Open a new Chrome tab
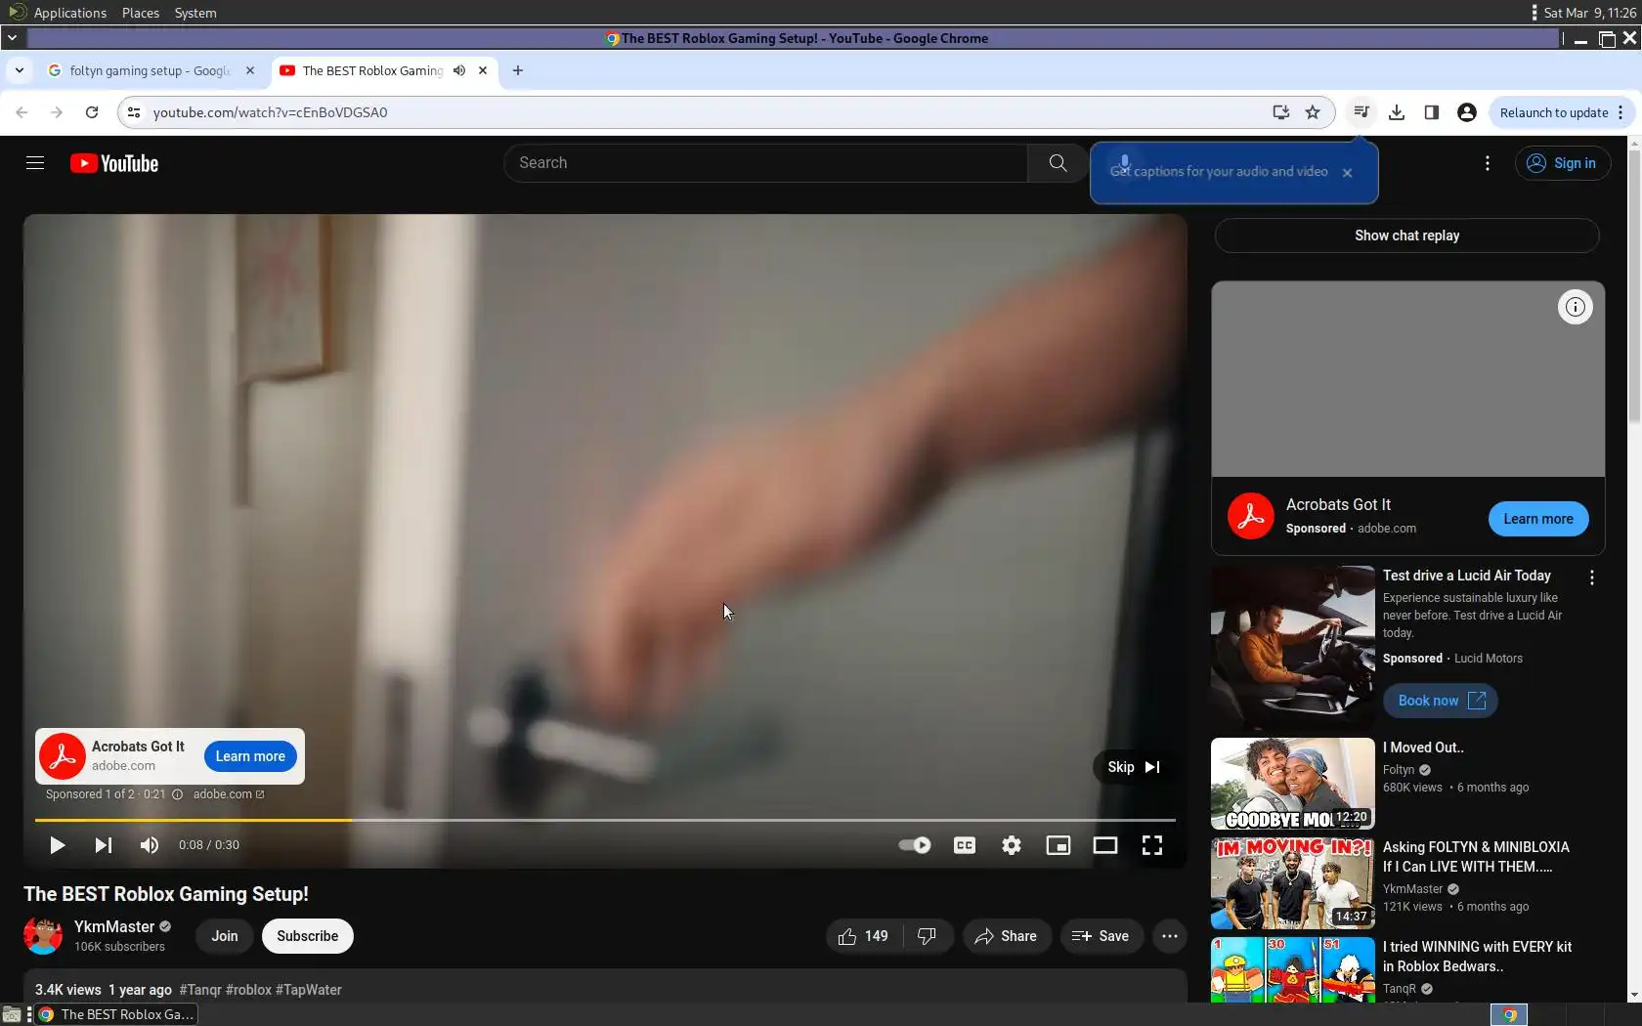 click(x=518, y=70)
